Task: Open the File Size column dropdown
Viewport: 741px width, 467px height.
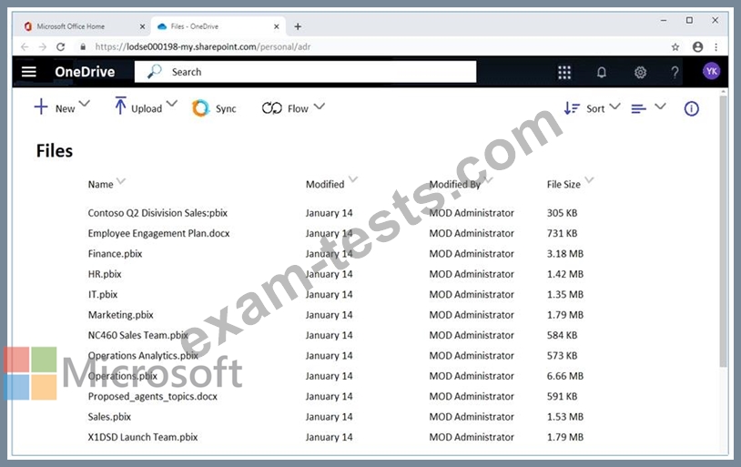Action: (x=589, y=180)
